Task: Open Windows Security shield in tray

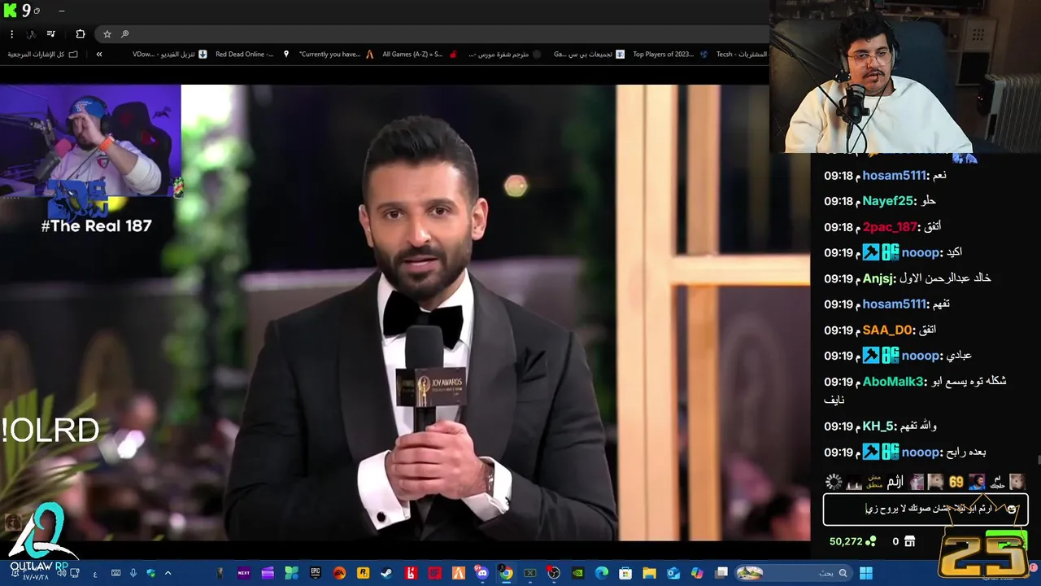Action: click(x=150, y=574)
